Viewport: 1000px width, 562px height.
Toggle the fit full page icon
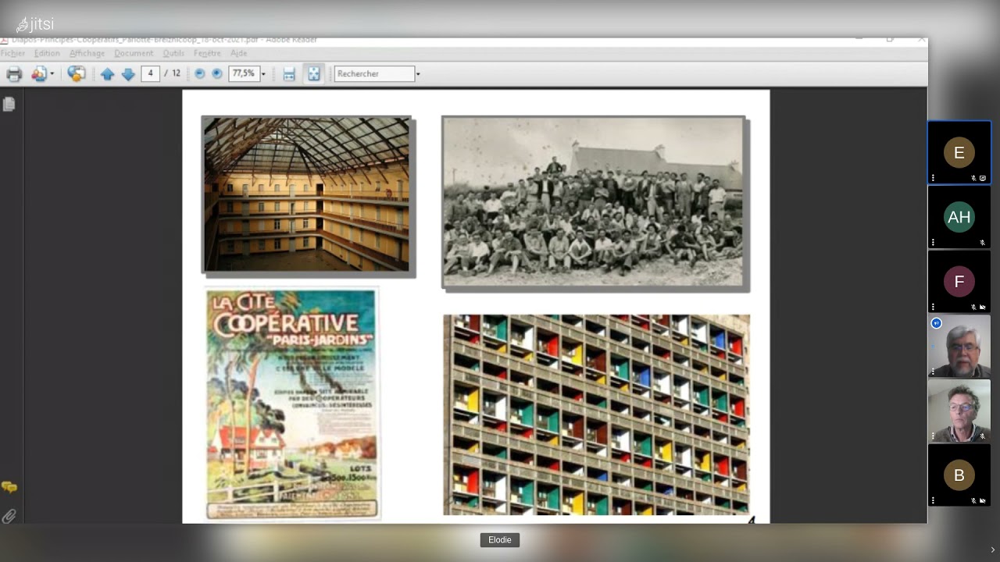coord(313,74)
